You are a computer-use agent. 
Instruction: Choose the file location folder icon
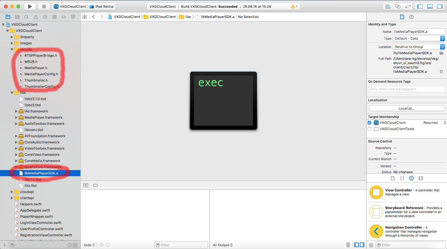pyautogui.click(x=441, y=53)
